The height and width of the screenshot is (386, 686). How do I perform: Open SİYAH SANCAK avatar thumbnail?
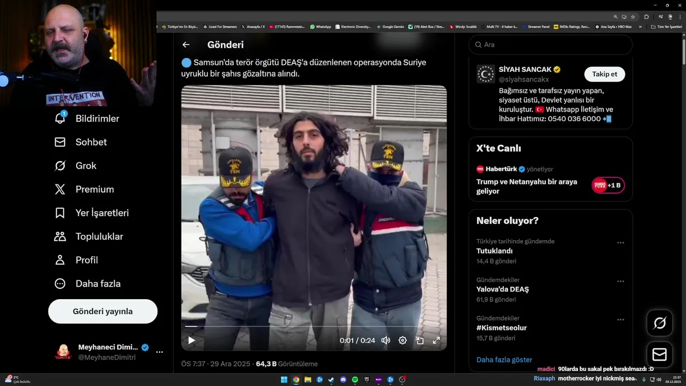[x=486, y=74]
